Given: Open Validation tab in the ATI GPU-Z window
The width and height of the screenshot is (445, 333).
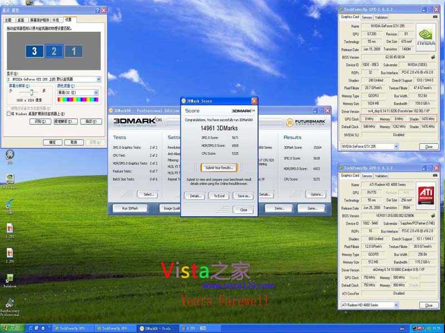Looking at the screenshot, I should coord(381,176).
